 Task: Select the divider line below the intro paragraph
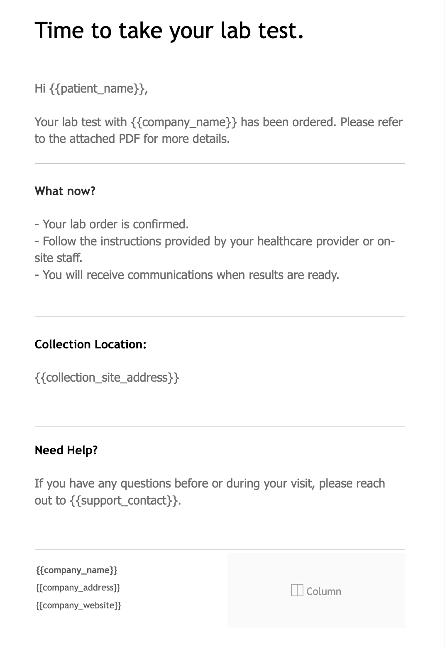tap(220, 164)
